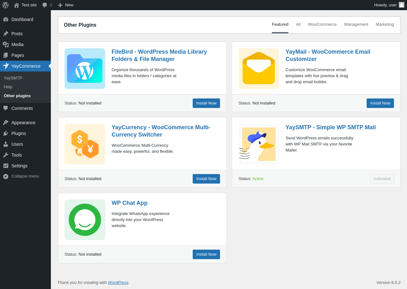This screenshot has height=289, width=407.
Task: Click the WP Chat App green icon
Action: point(85,220)
